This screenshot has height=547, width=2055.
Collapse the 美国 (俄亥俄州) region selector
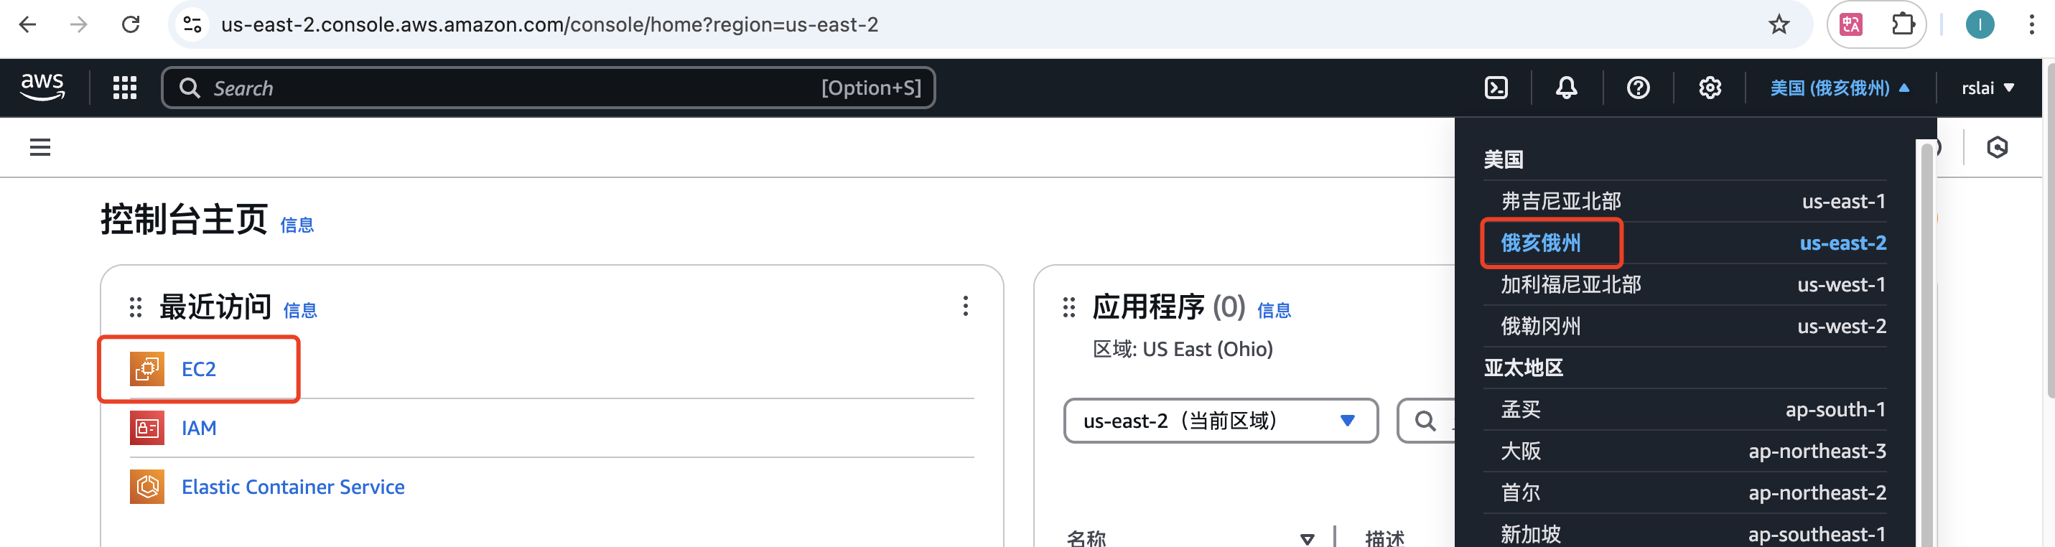[1839, 88]
